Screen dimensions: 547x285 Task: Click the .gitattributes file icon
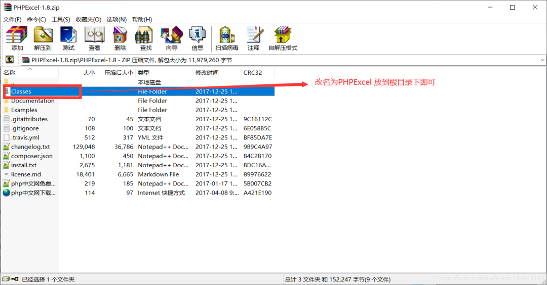point(6,119)
